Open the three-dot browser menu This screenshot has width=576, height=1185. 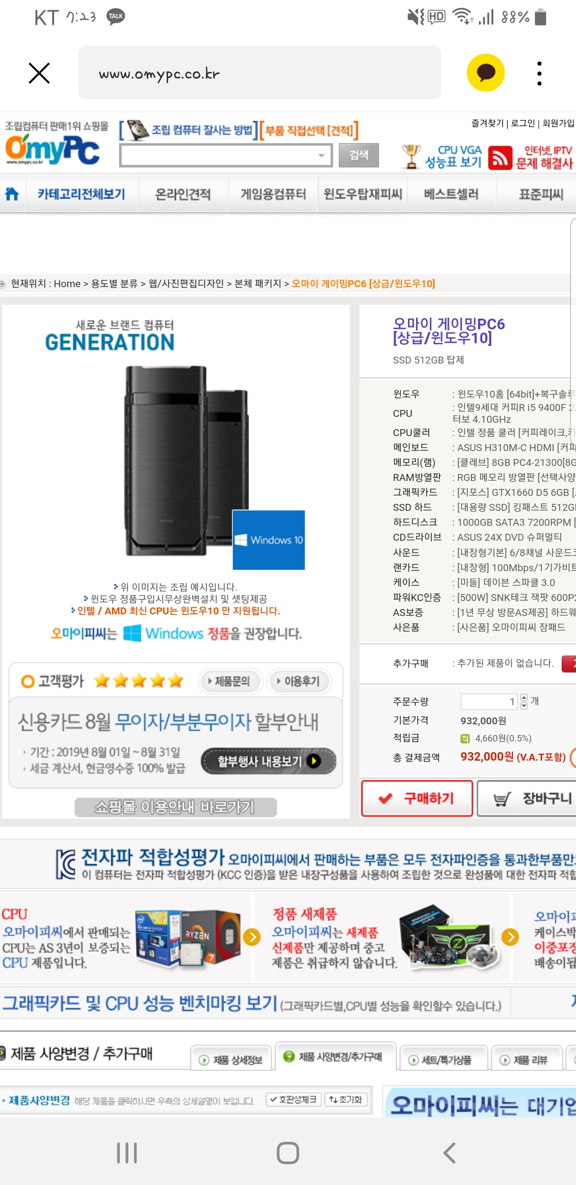540,73
